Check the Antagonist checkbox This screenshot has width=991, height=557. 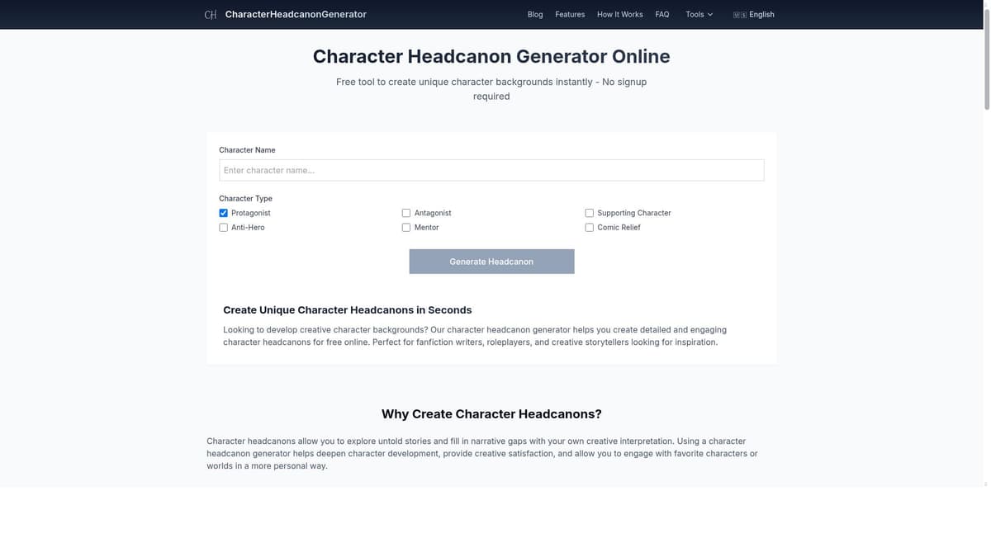point(406,213)
